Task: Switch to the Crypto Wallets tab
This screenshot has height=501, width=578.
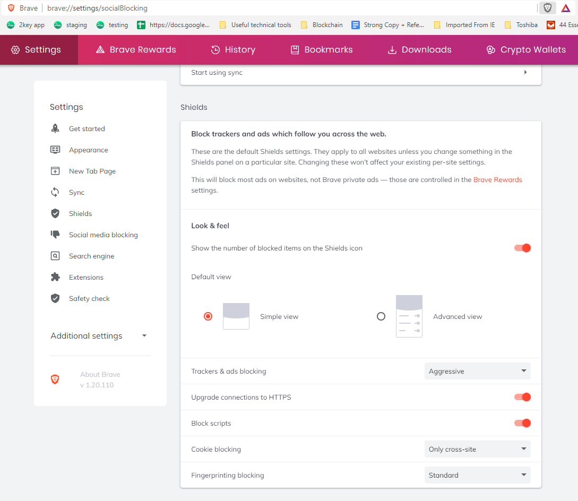Action: pos(526,50)
